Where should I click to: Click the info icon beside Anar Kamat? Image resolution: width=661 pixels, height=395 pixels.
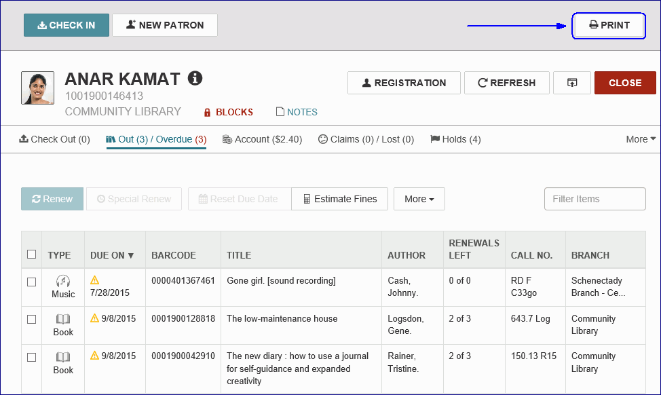click(195, 79)
